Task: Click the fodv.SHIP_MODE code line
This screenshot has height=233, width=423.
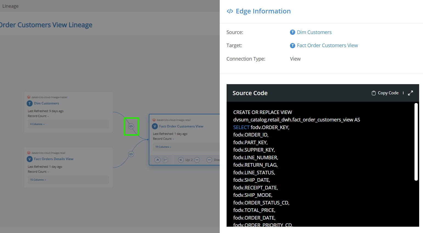Action: click(253, 195)
